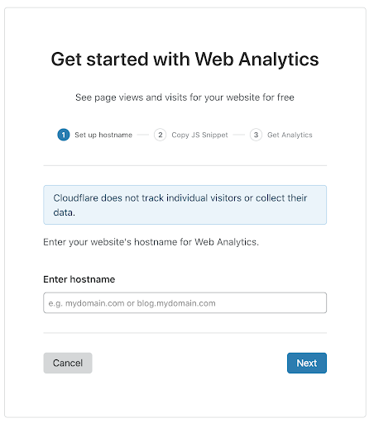Select the Set up hostname step label
The image size is (374, 423).
pyautogui.click(x=103, y=135)
